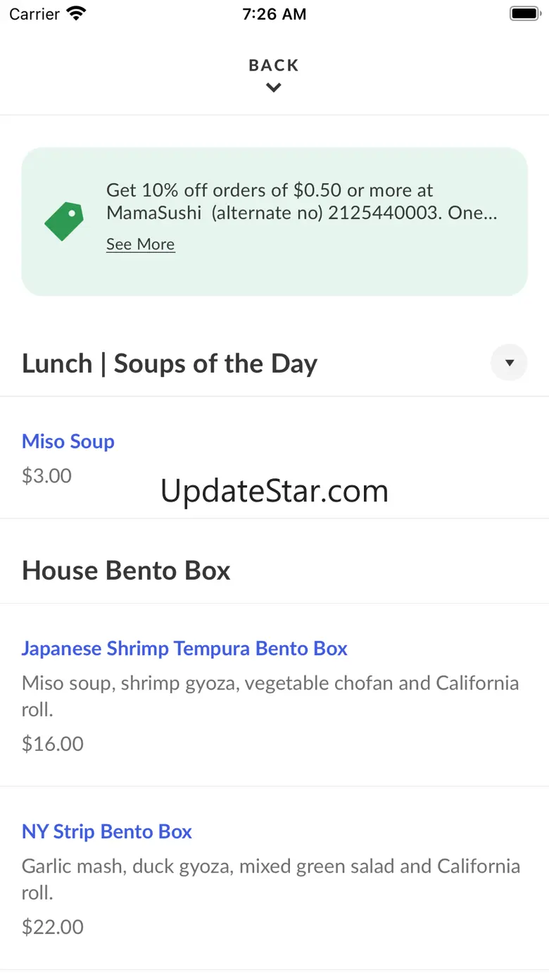Tap the Wi-Fi signal icon
The image size is (549, 977).
(76, 14)
